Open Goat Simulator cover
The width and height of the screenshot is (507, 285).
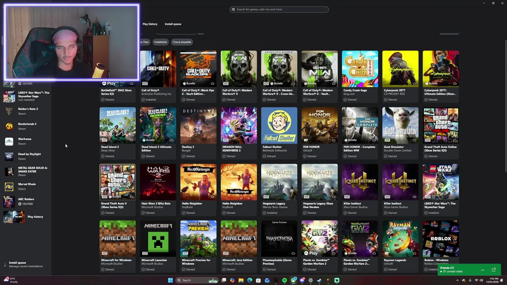coord(400,125)
